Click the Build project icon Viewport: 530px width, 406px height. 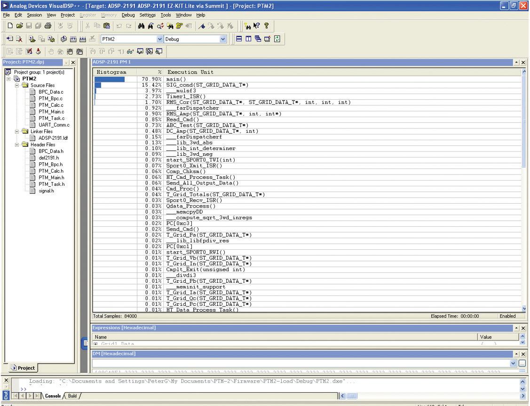73,39
